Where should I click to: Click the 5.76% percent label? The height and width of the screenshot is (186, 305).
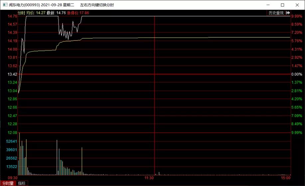(x=297, y=41)
